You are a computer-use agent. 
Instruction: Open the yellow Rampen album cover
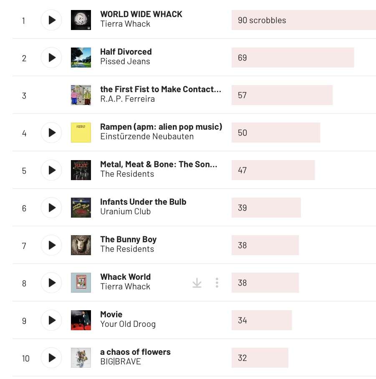tap(81, 133)
